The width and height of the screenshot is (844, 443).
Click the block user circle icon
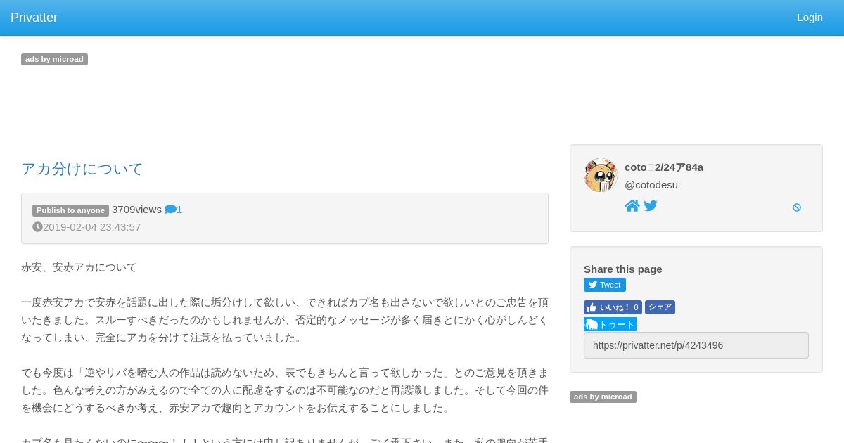[797, 207]
